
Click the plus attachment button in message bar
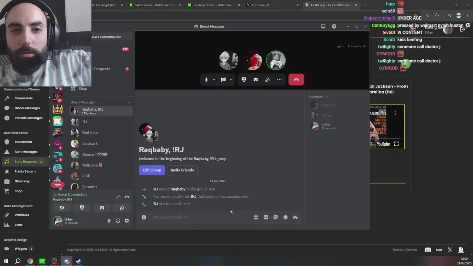(144, 217)
